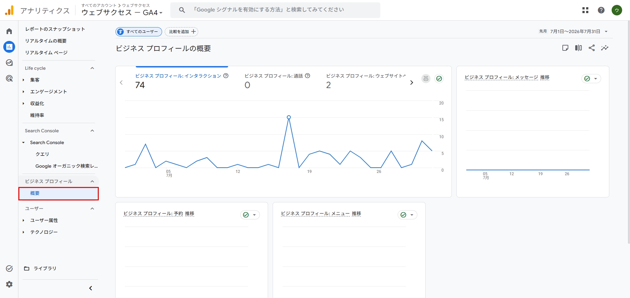This screenshot has width=630, height=298.
Task: Select the Reports icon in left rail
Action: point(9,47)
